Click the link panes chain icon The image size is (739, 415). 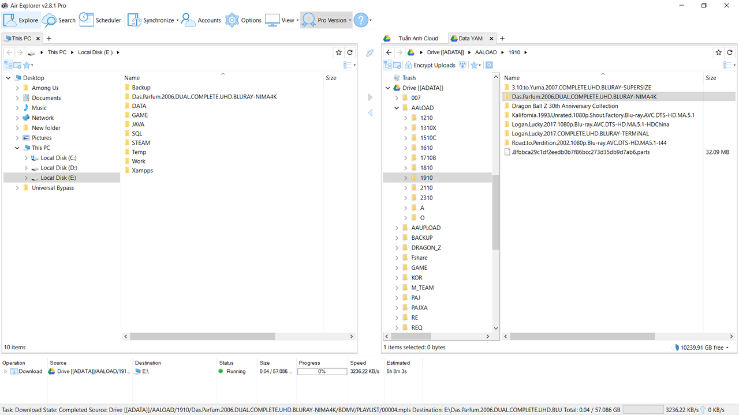click(x=370, y=52)
